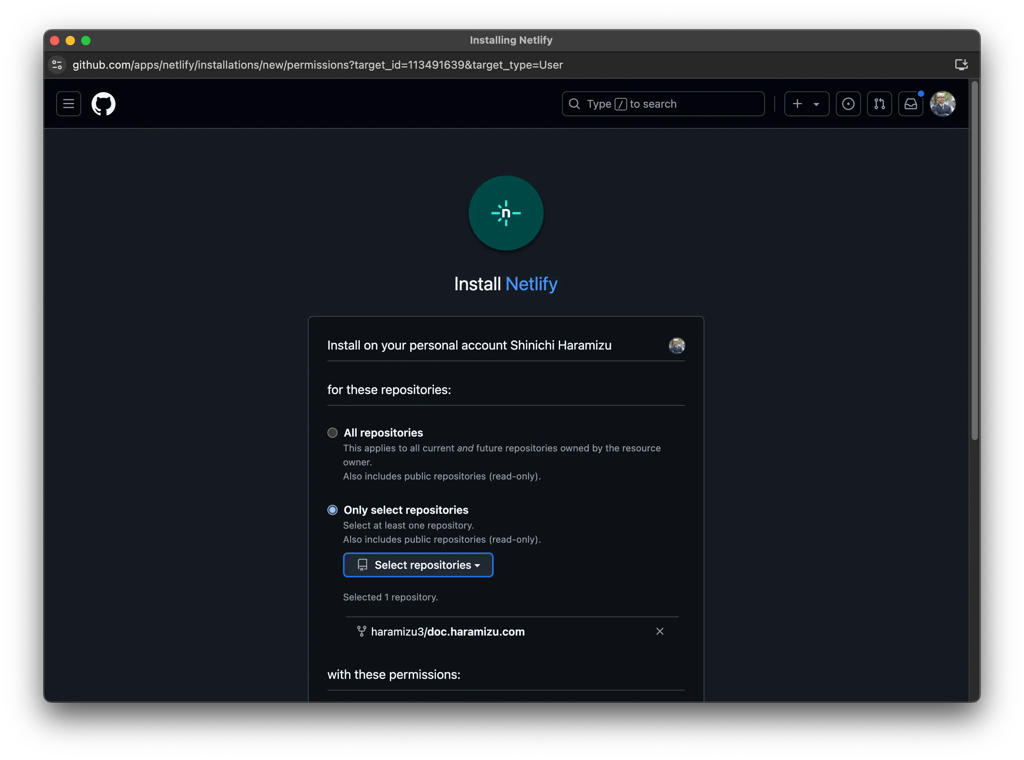View site information icon in address bar

(x=57, y=65)
